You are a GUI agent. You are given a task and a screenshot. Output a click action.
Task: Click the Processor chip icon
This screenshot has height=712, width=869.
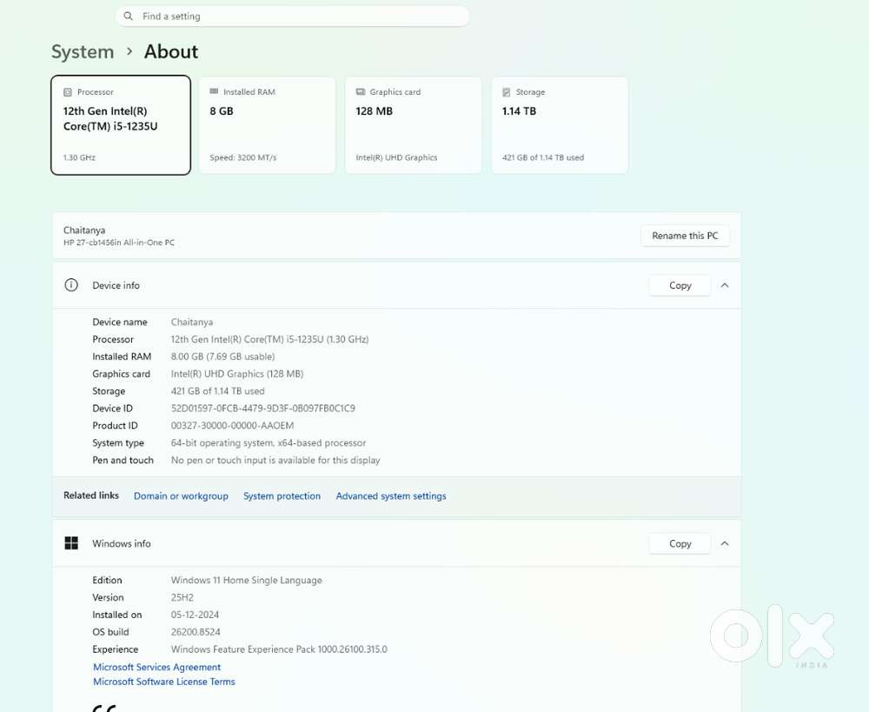tap(68, 92)
